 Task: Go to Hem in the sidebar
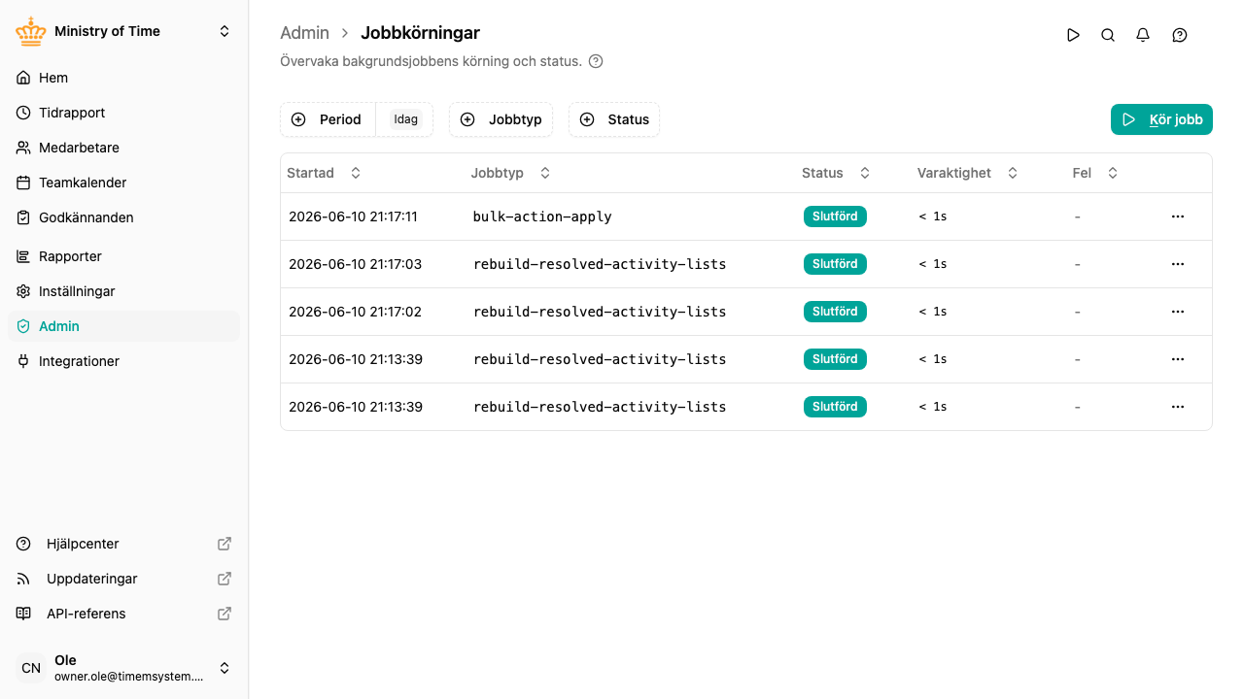click(123, 78)
